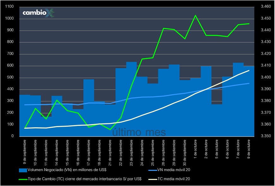Click the "28 de septiembre" axis label
Screen dimensions: 275x186
(164, 153)
